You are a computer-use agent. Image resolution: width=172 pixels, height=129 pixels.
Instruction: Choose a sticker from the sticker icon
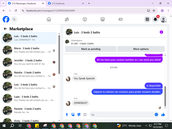79,115
